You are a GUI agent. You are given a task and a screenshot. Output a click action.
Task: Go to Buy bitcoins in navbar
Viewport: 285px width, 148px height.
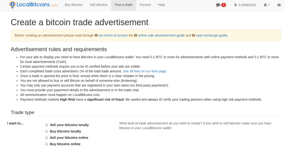73,5
